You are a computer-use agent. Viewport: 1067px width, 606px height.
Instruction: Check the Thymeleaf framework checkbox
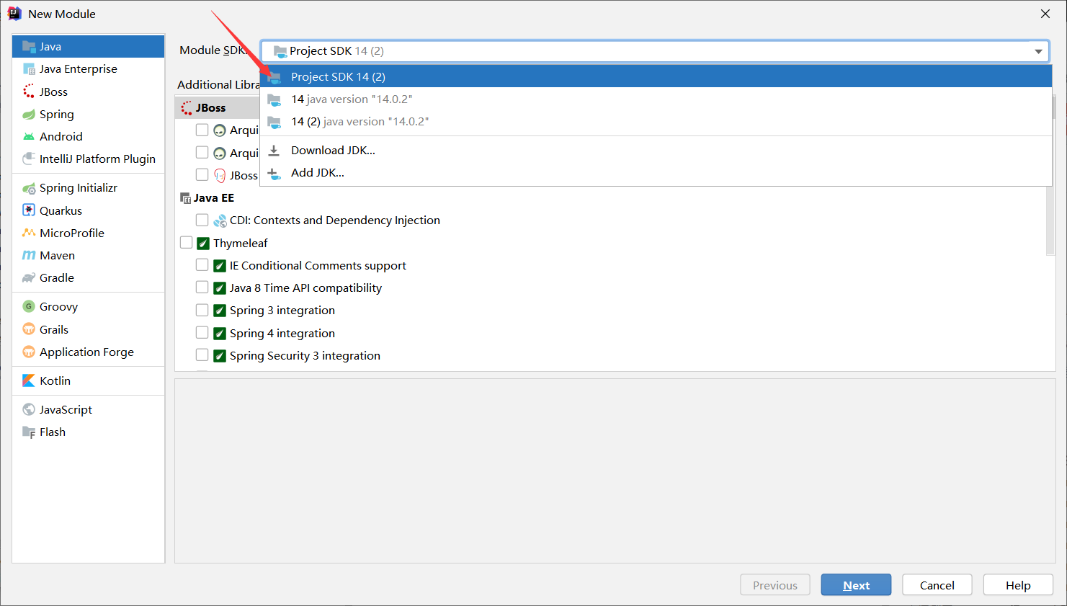click(187, 243)
